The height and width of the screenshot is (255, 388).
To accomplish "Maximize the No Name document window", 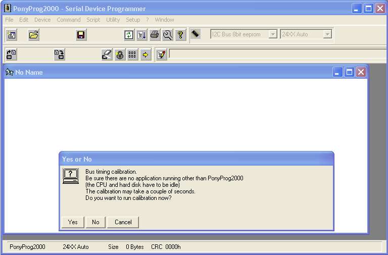I will pos(349,72).
